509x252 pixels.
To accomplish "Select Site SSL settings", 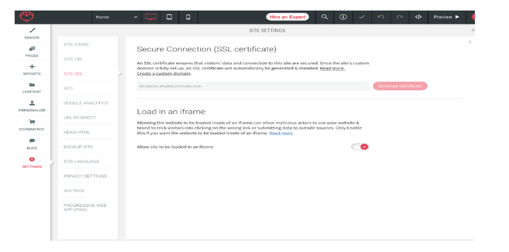I will coord(88,74).
